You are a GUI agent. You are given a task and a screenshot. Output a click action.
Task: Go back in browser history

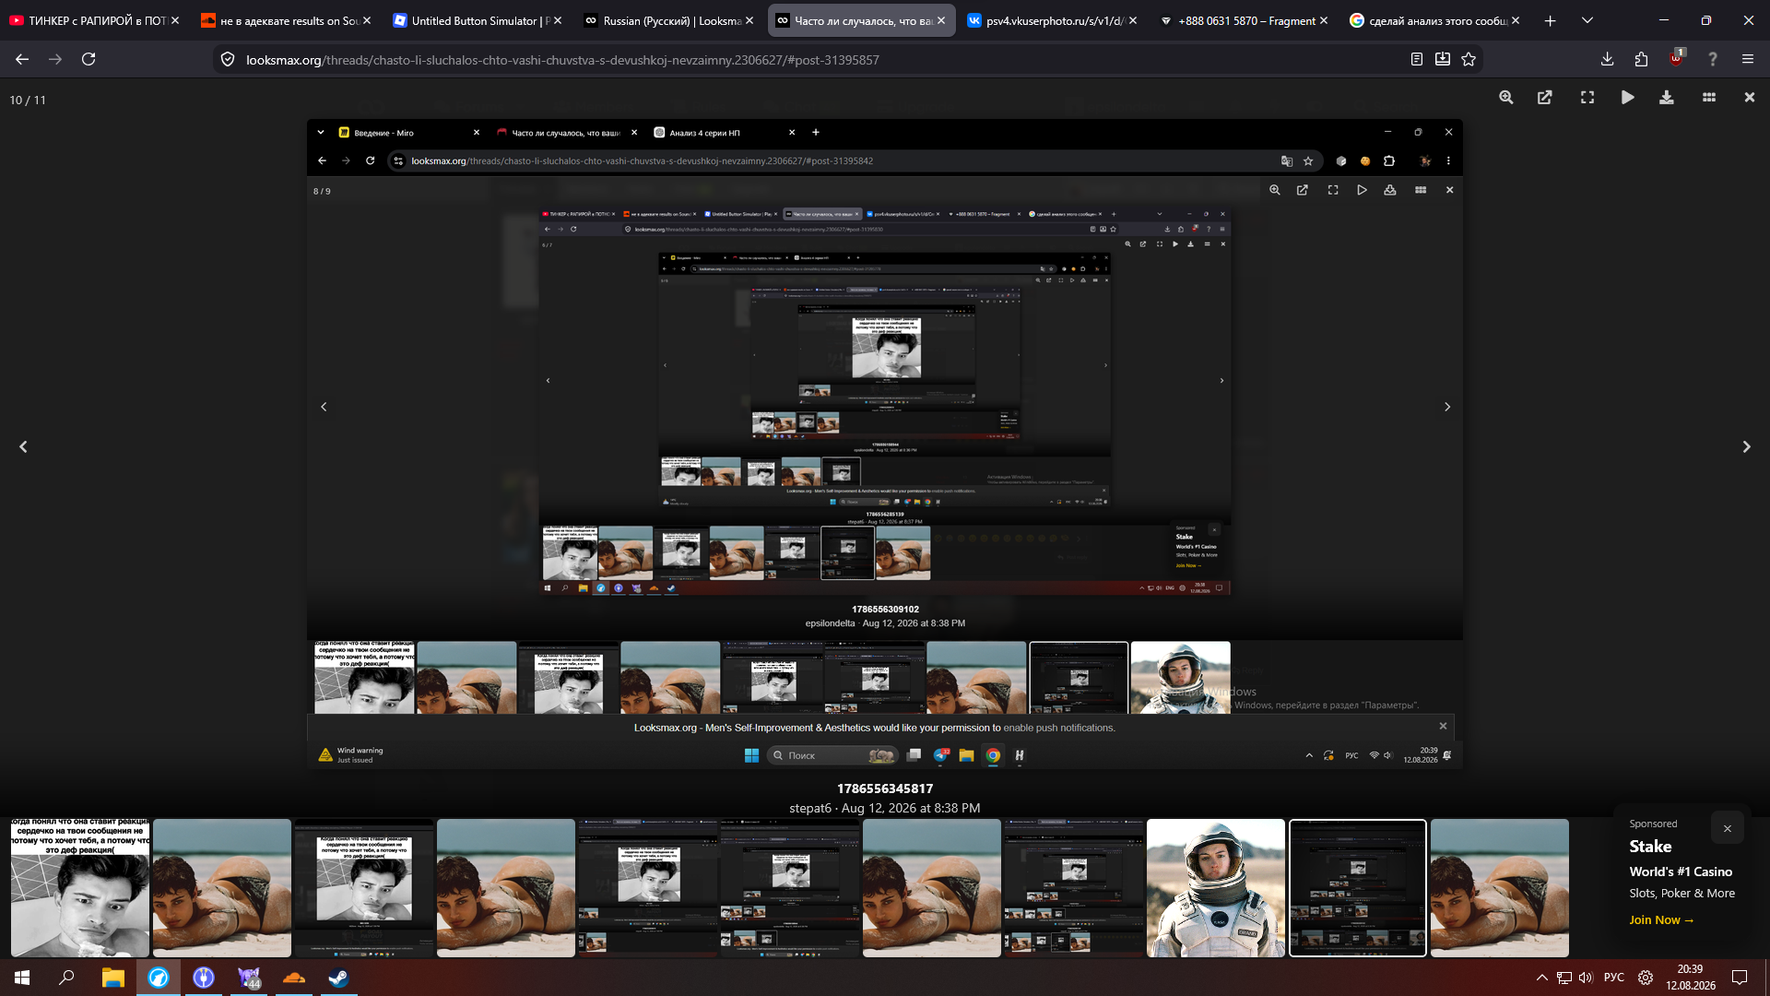coord(22,59)
